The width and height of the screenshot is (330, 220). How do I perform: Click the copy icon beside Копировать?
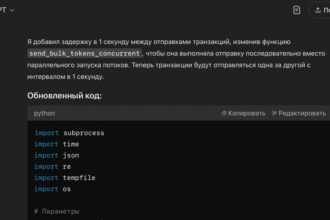[224, 113]
